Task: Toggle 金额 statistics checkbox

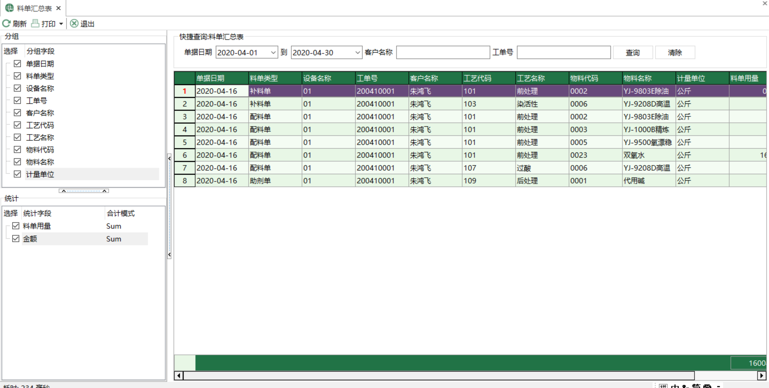Action: coord(16,239)
